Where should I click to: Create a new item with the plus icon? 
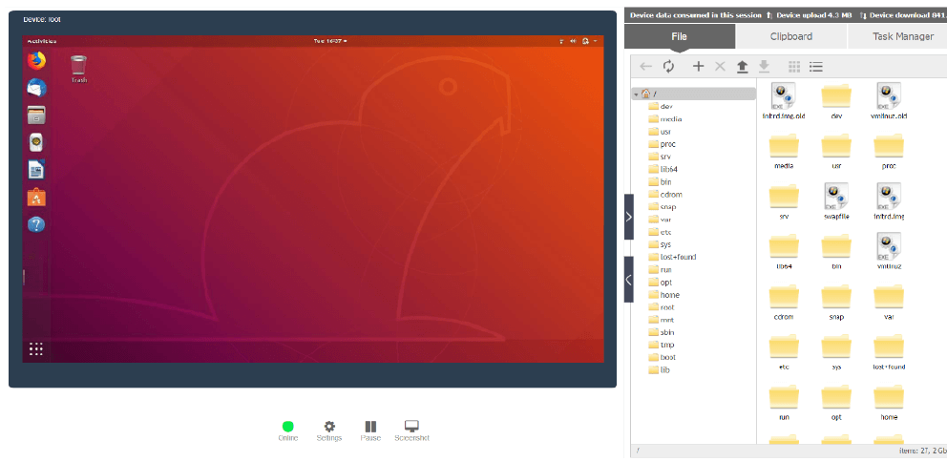click(698, 67)
